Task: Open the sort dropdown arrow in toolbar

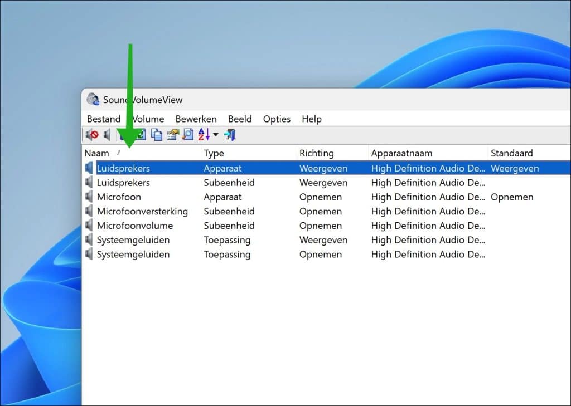Action: pyautogui.click(x=216, y=135)
